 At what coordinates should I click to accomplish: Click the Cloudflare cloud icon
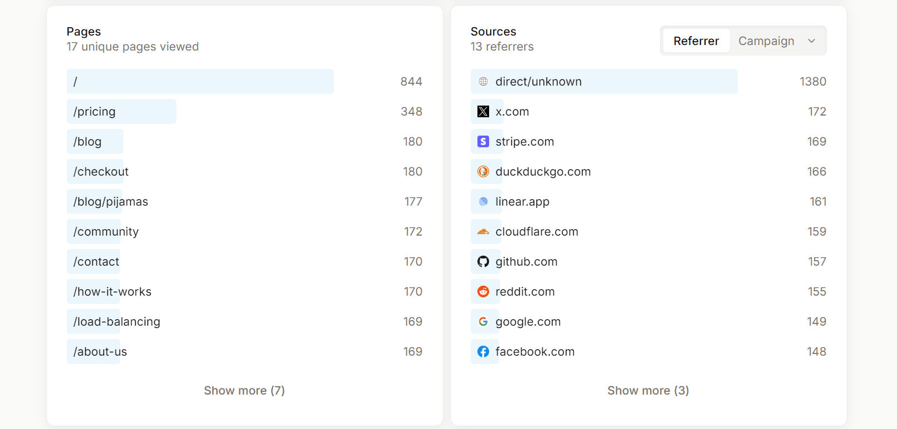click(x=483, y=232)
